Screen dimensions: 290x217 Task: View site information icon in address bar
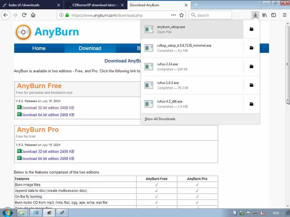point(61,15)
